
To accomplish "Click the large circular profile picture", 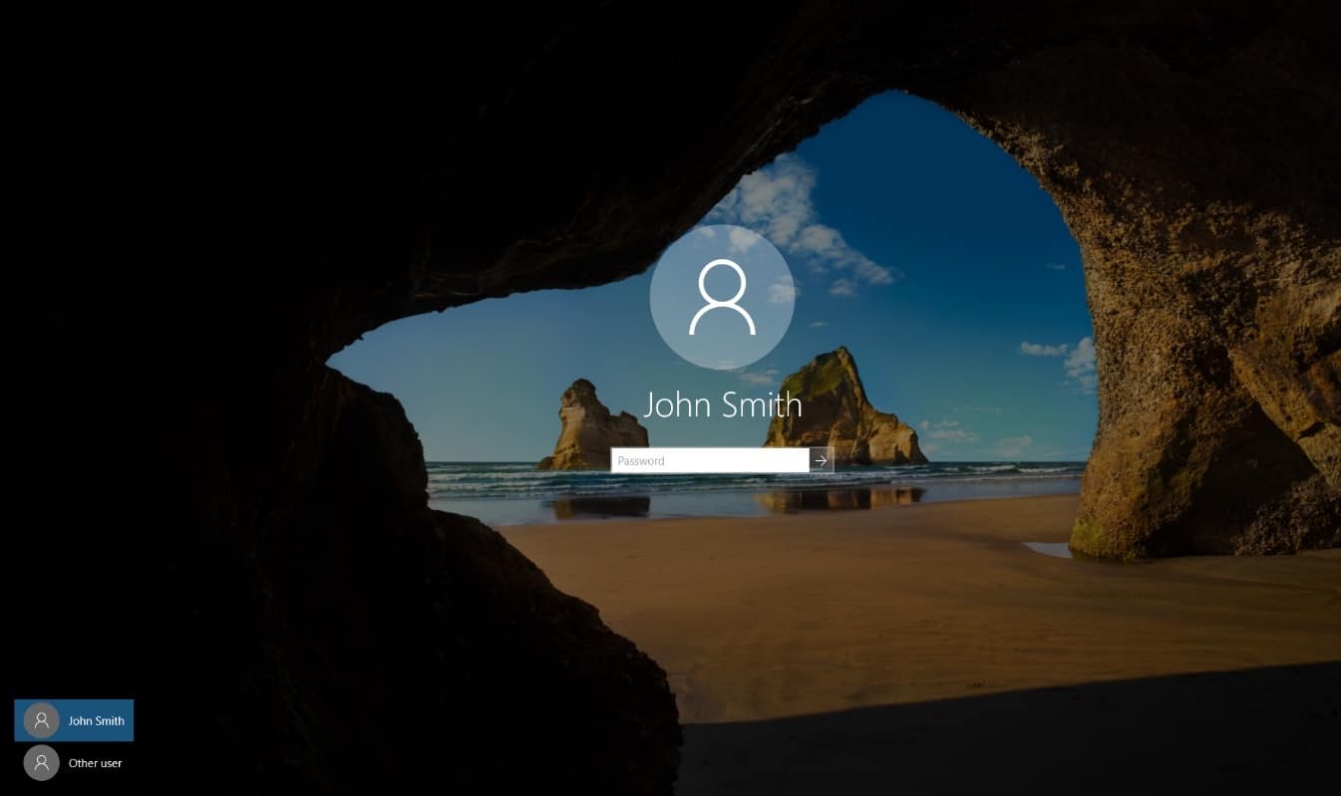I will (x=722, y=297).
